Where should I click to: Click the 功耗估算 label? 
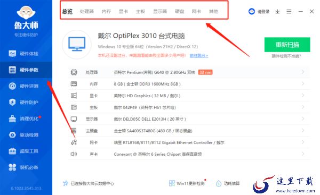click(x=231, y=183)
